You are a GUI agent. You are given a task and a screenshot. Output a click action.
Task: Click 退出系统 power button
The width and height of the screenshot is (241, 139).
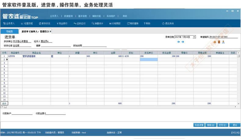click(x=168, y=23)
